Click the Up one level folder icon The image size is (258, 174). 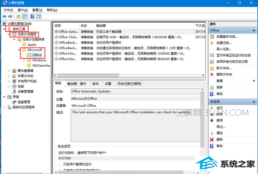coord(19,16)
